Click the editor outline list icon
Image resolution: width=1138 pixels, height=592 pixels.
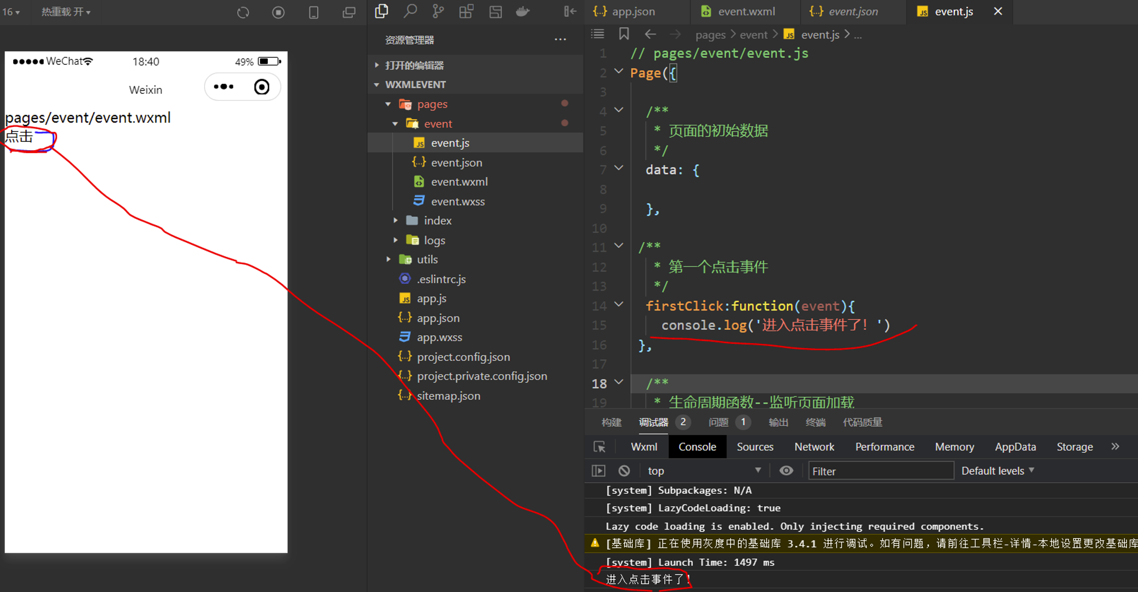pyautogui.click(x=598, y=34)
